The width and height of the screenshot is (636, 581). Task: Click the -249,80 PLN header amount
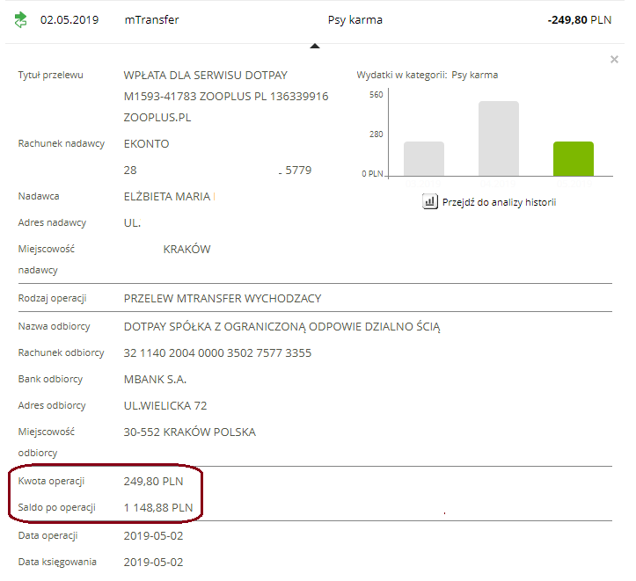pos(579,20)
